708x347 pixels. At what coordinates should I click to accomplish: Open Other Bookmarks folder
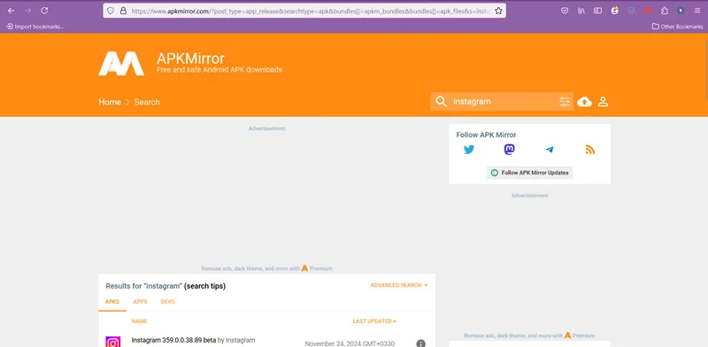click(x=677, y=27)
